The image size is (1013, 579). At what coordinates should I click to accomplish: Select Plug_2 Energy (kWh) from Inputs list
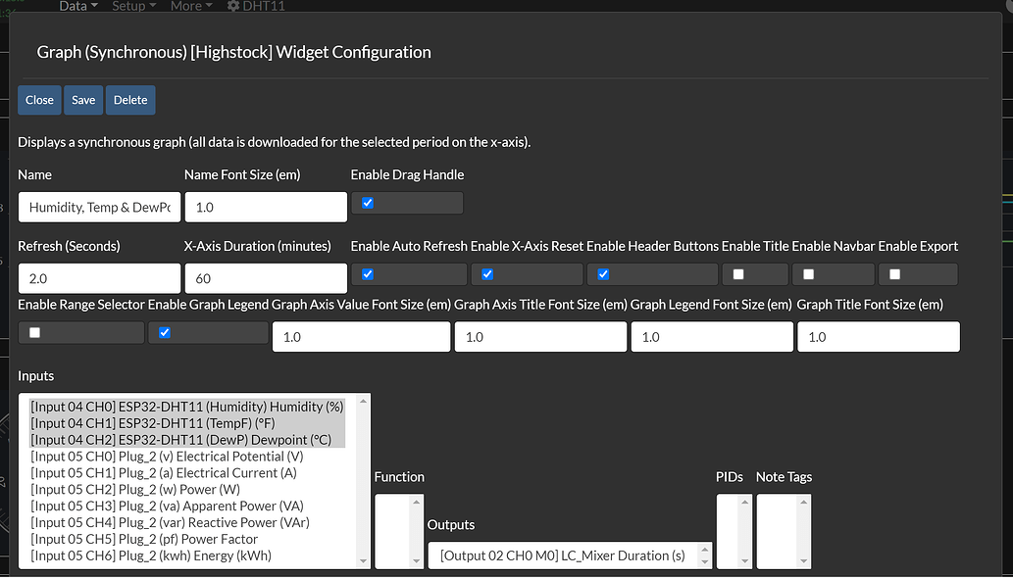(x=151, y=555)
